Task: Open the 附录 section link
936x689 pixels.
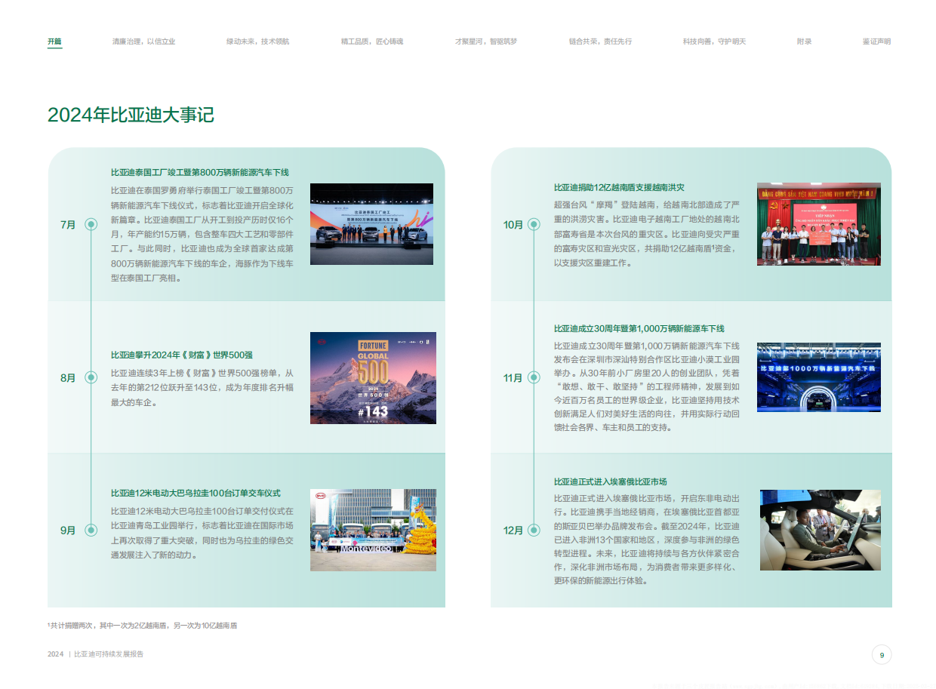Action: [x=804, y=42]
